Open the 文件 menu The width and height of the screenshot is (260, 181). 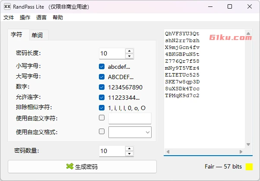tap(9, 17)
